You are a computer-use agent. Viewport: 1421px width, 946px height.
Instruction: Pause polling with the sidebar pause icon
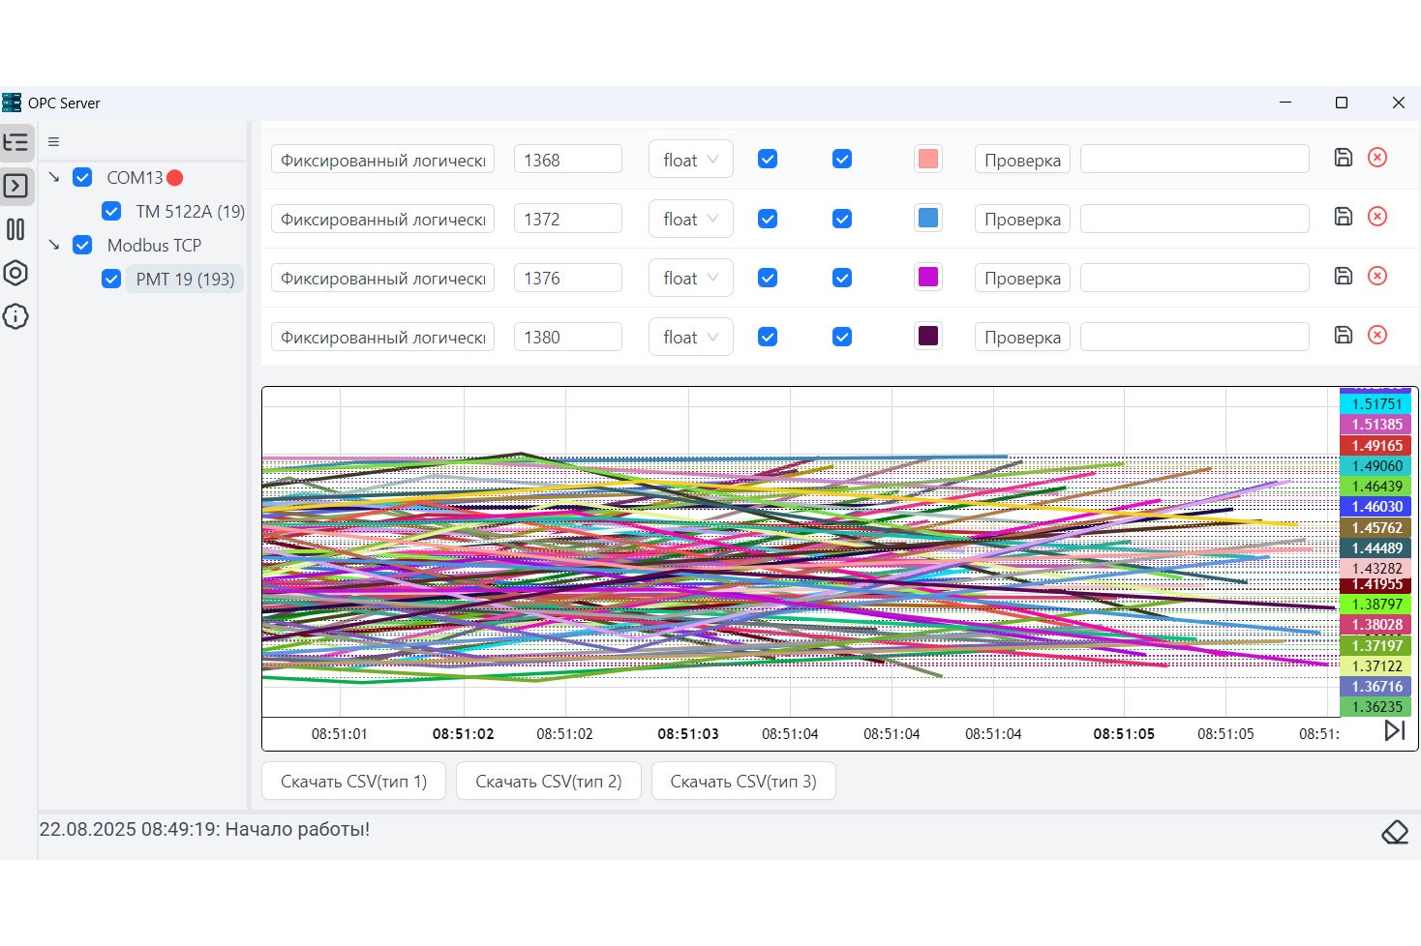pos(15,229)
